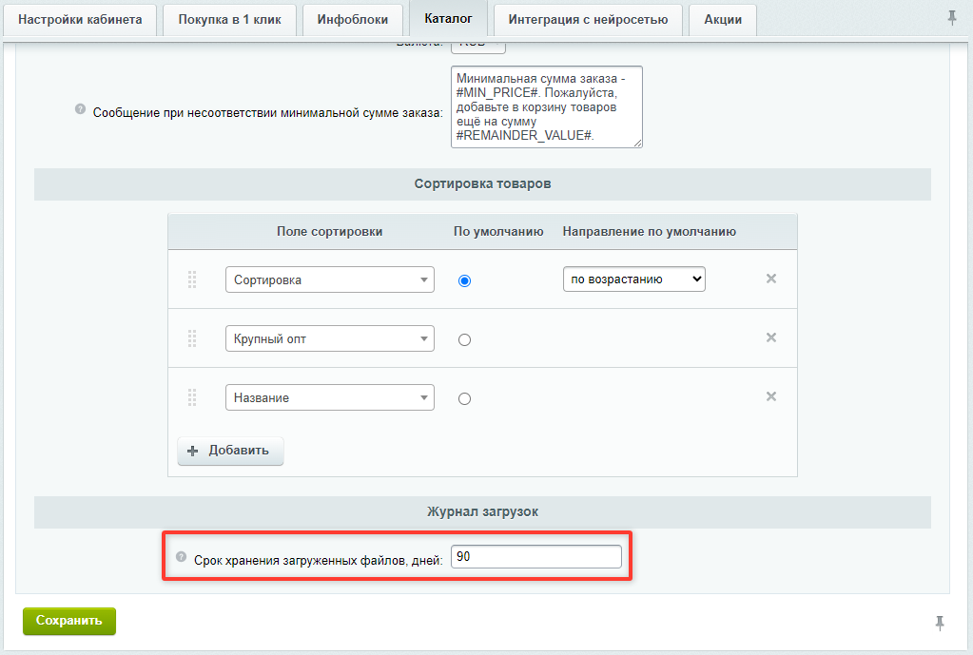Click the Добавить button
The width and height of the screenshot is (973, 655).
click(230, 451)
